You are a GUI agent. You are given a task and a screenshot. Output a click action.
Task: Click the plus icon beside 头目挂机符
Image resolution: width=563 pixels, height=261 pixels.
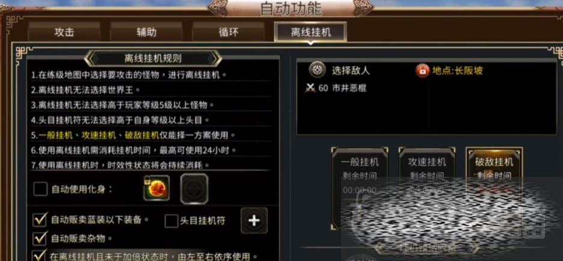pyautogui.click(x=254, y=221)
